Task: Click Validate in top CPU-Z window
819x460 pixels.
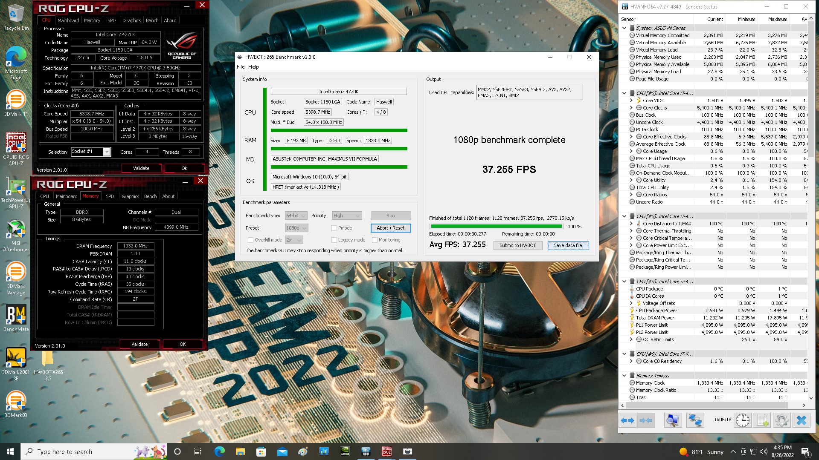Action: [141, 168]
